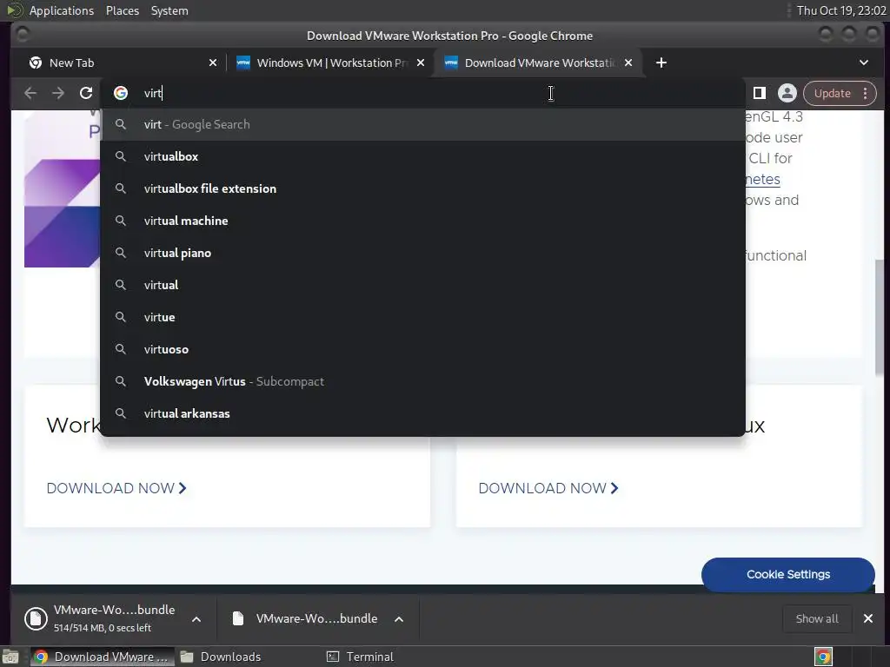Open the System menu
The image size is (890, 667).
169,10
